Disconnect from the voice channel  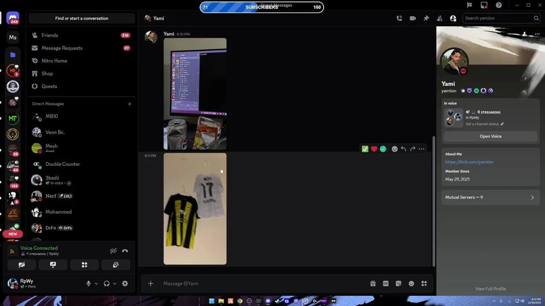point(125,251)
